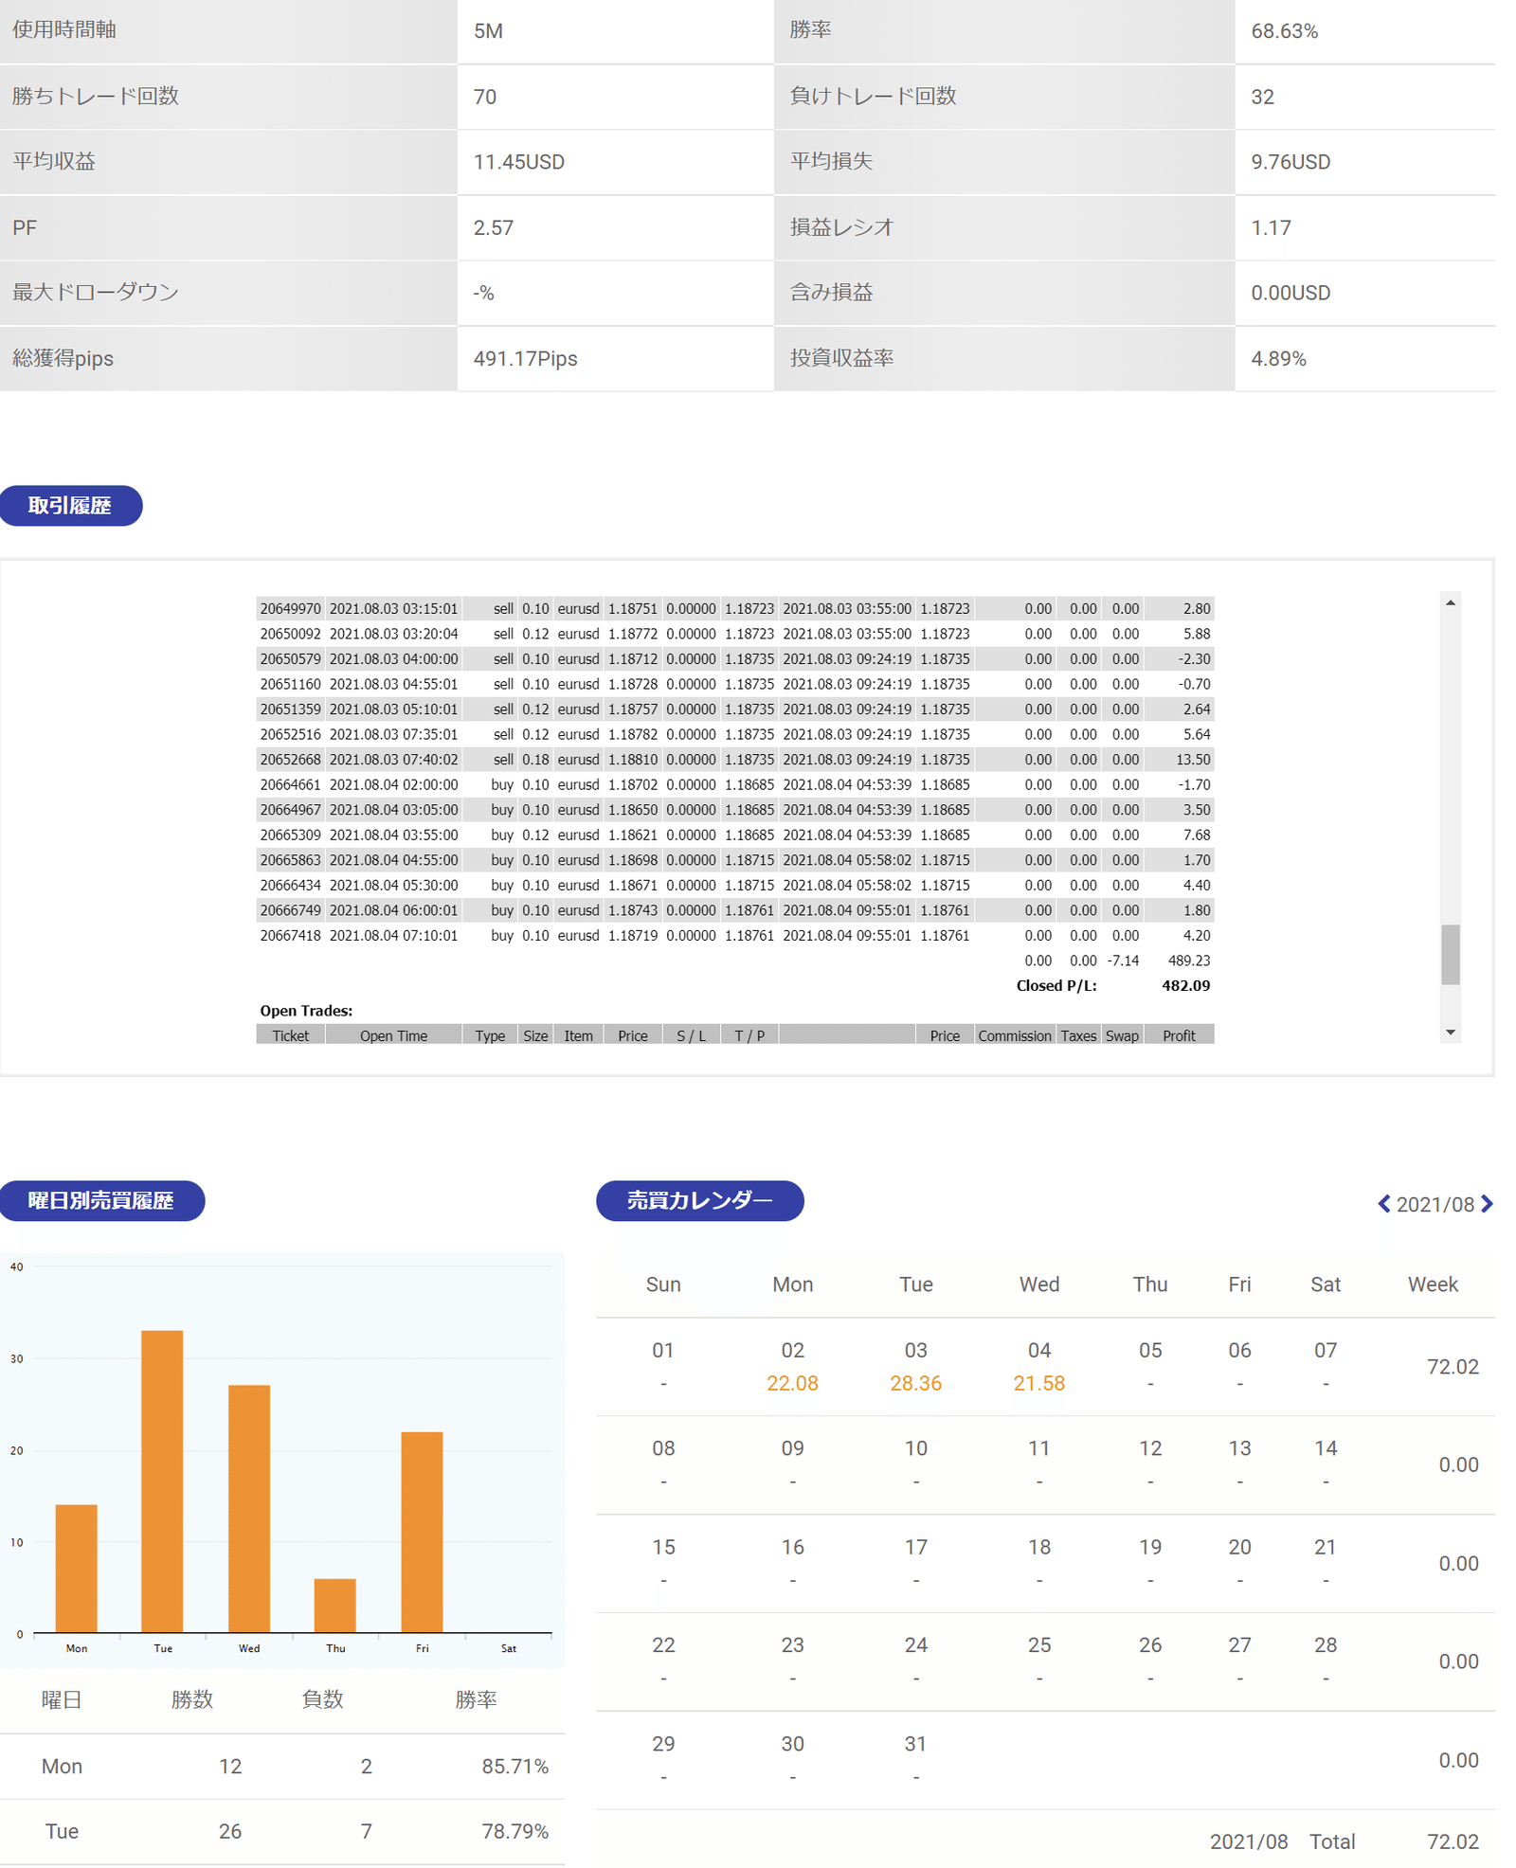Click trade ticket 20667418

click(291, 936)
